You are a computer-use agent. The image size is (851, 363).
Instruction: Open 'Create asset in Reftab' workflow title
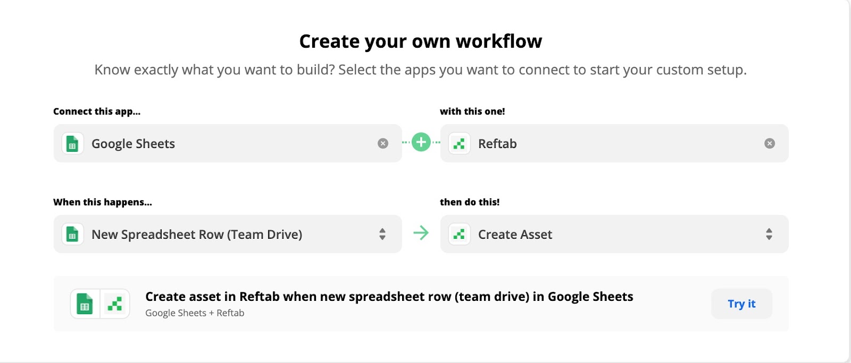tap(389, 297)
